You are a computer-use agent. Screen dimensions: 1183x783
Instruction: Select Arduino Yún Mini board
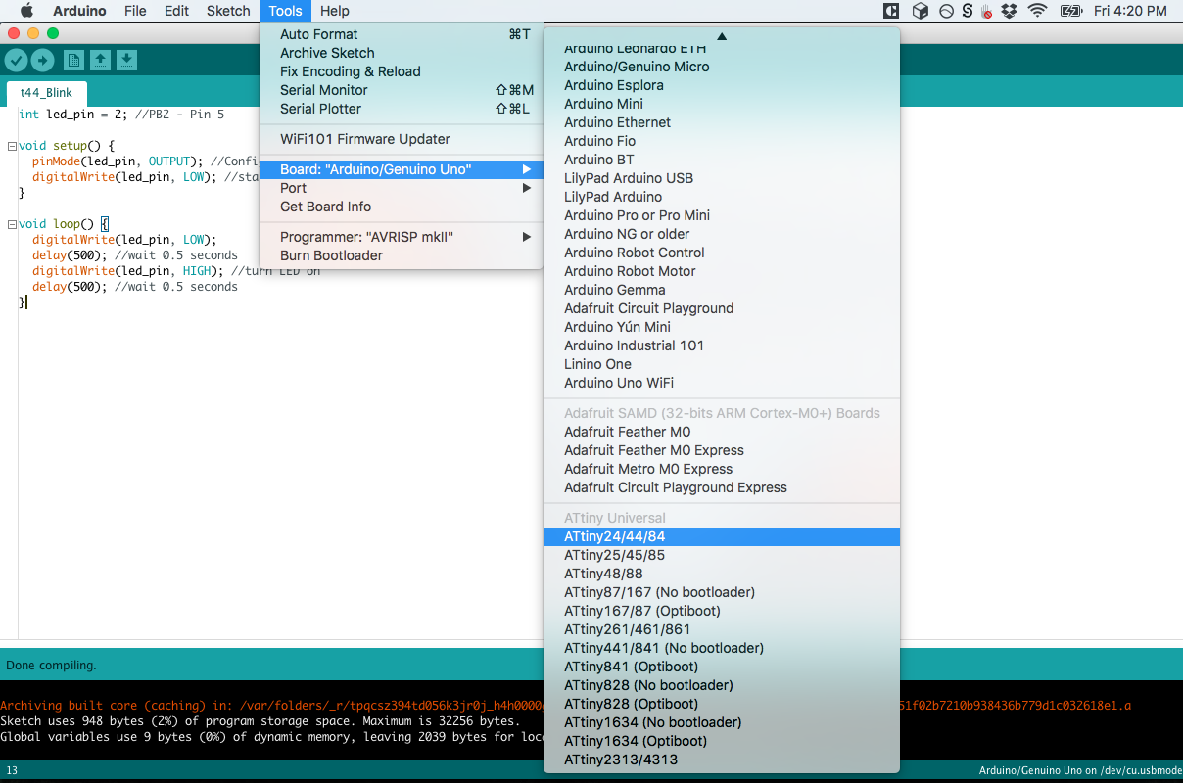click(722, 327)
